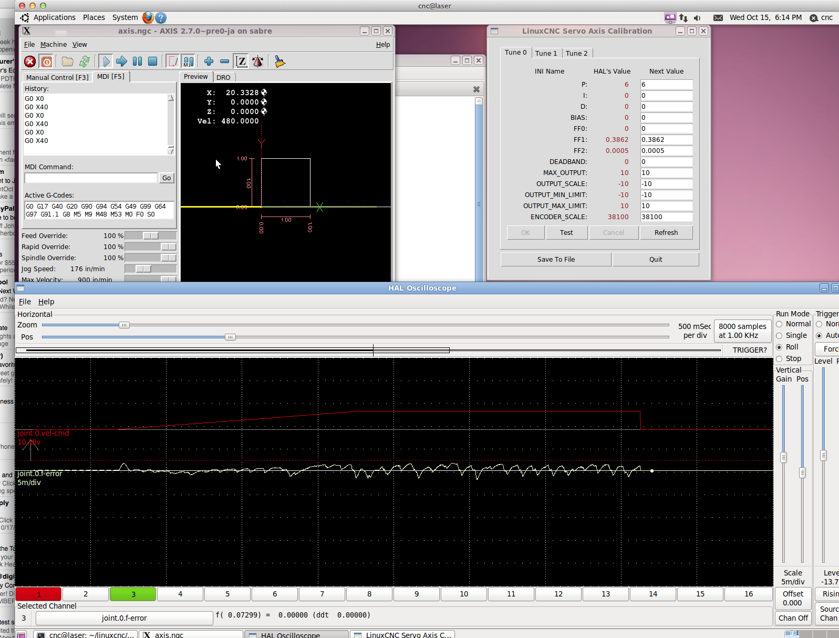Toggle skip lines (block delete) icon
This screenshot has width=839, height=638.
pos(172,61)
